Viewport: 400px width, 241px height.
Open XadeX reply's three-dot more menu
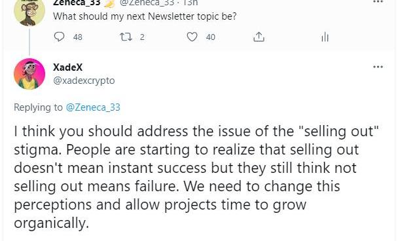378,67
